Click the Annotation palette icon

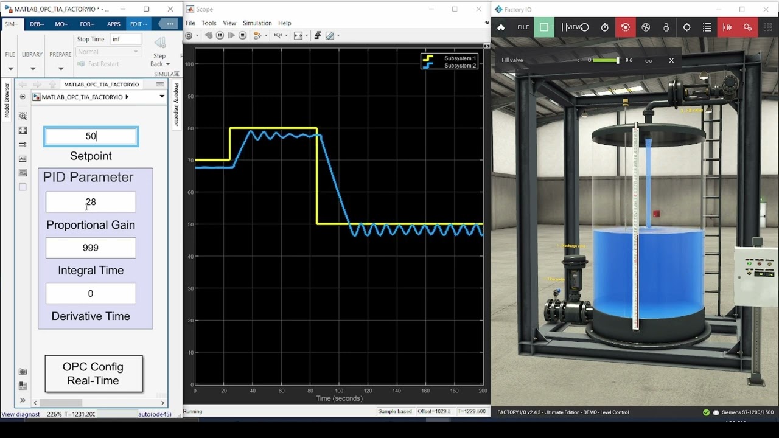[x=23, y=159]
